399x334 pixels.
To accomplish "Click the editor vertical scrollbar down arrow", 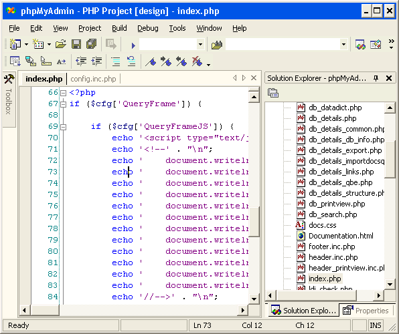I will pyautogui.click(x=254, y=299).
